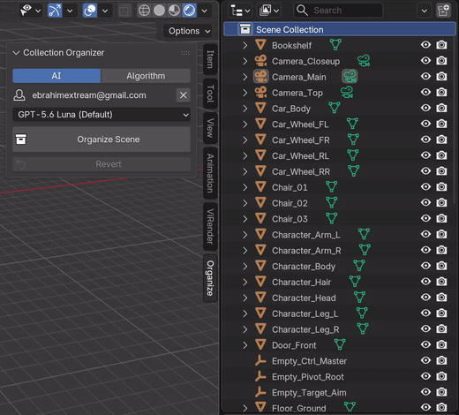The height and width of the screenshot is (415, 459).
Task: Click the Car_Body mesh data icon
Action: click(335, 108)
